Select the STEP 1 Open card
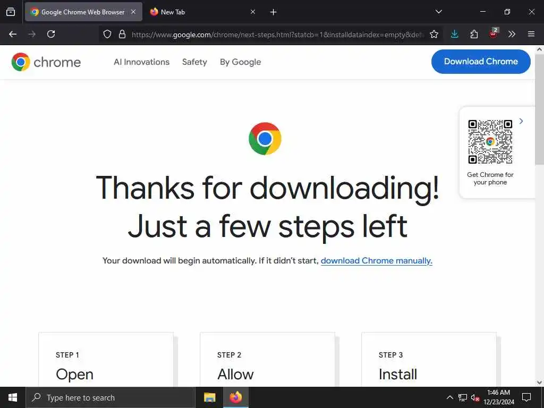 click(106, 360)
